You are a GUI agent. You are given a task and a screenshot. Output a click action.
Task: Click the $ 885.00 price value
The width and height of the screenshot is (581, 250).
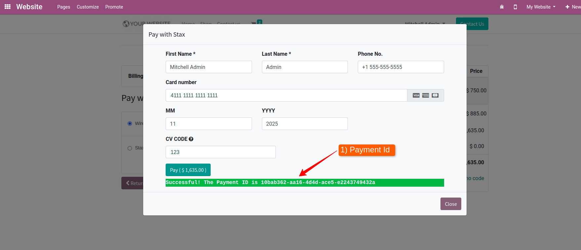click(477, 113)
